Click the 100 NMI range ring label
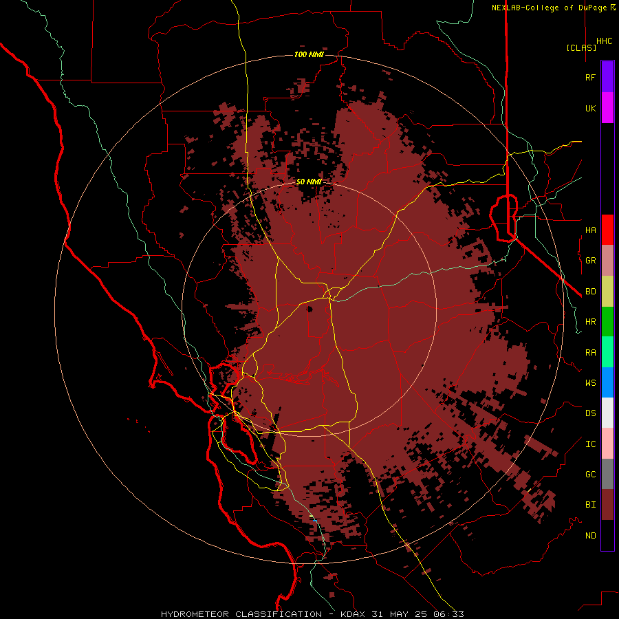The height and width of the screenshot is (619, 619). (309, 54)
